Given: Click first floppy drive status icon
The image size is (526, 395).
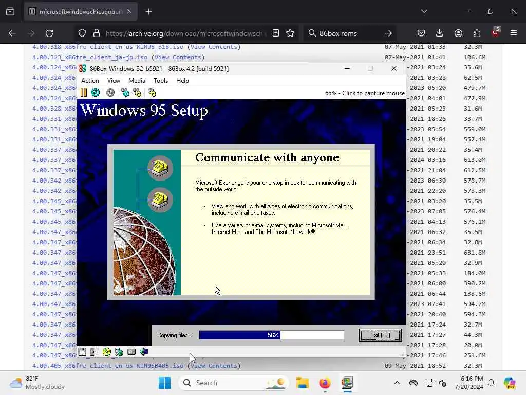Looking at the screenshot, I should [82, 352].
